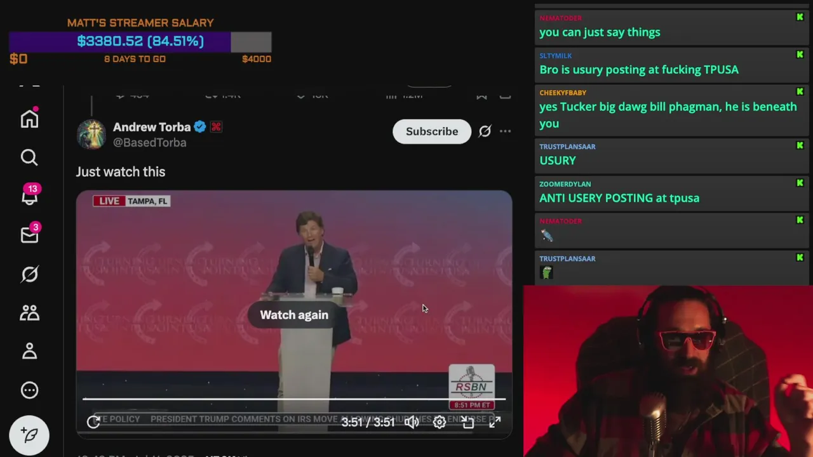
Task: Click Watch again on the video
Action: (294, 315)
